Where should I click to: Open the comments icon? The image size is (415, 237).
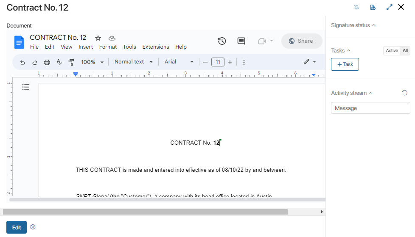coord(241,41)
